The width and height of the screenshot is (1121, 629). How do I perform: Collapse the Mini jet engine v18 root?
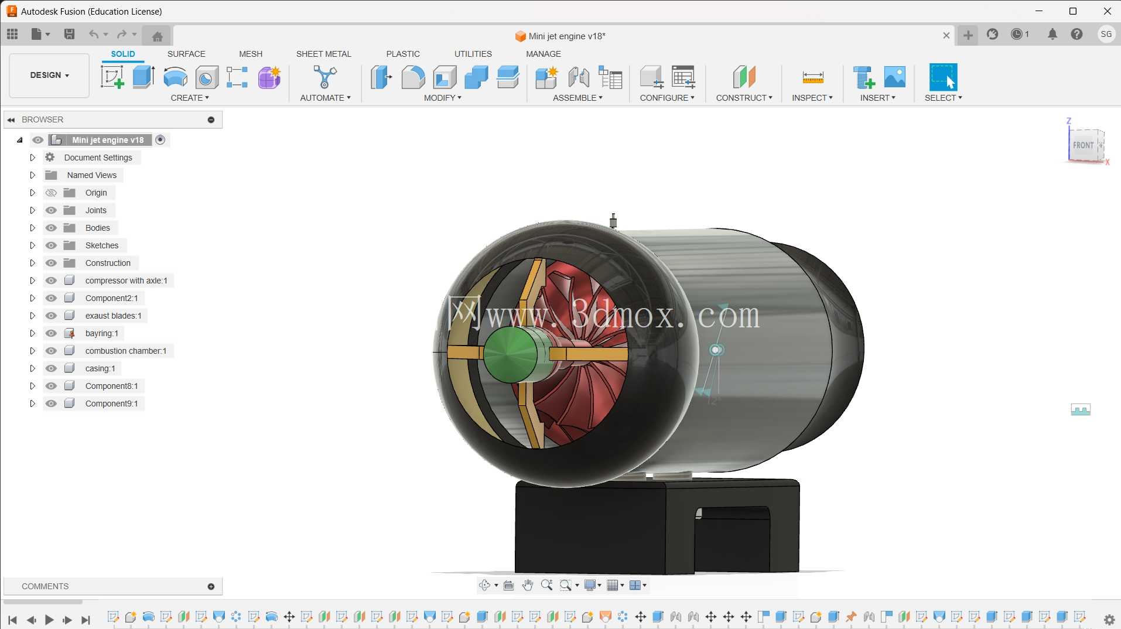pyautogui.click(x=20, y=140)
